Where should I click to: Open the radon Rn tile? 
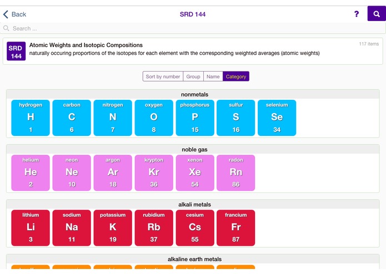tap(236, 172)
